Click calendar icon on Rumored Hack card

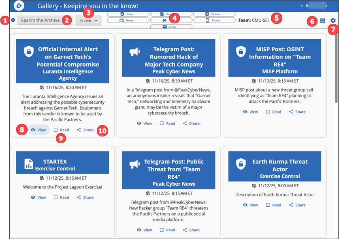coord(148,81)
